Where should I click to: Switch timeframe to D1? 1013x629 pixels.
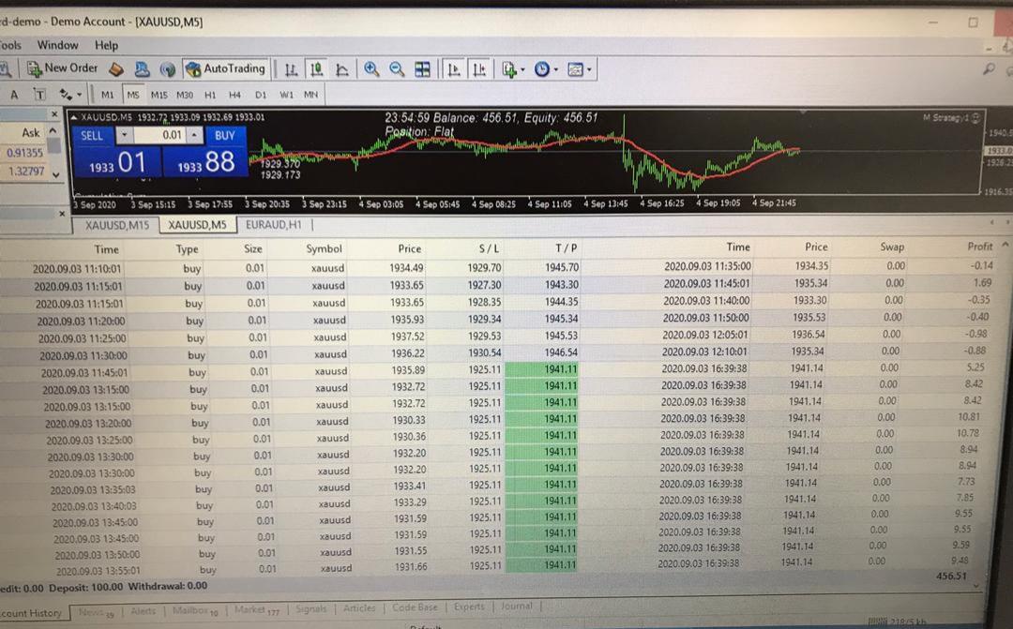point(261,95)
